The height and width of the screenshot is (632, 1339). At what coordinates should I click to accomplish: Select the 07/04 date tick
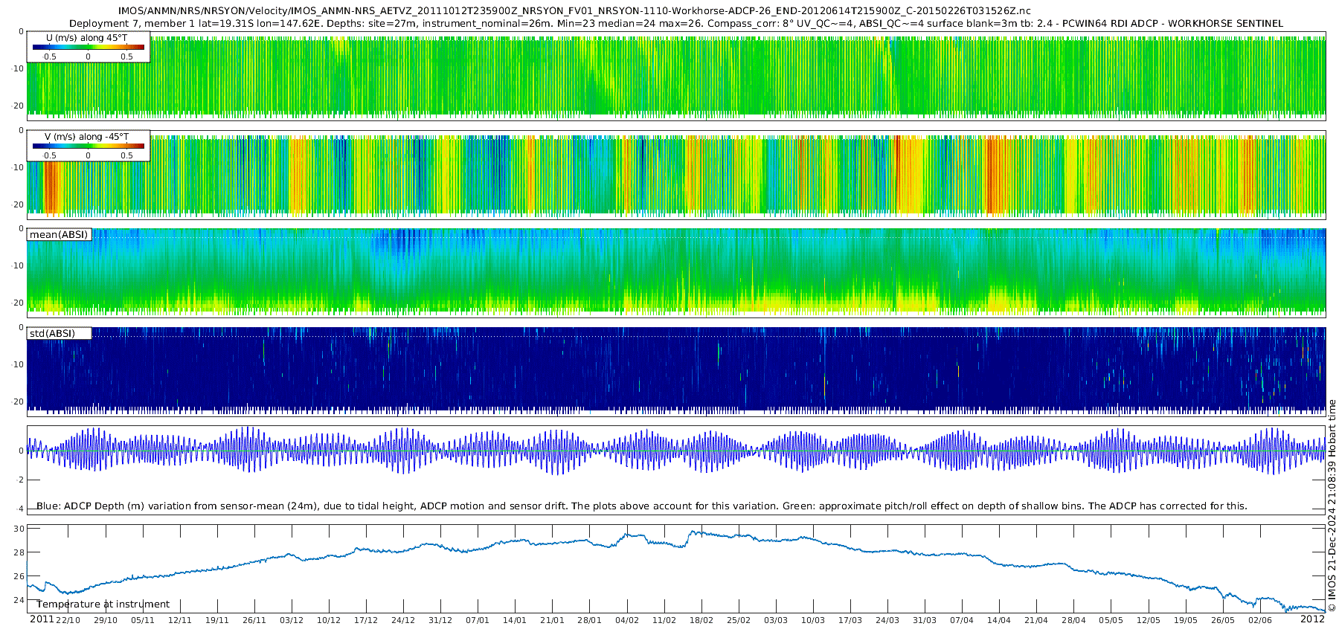click(x=962, y=620)
